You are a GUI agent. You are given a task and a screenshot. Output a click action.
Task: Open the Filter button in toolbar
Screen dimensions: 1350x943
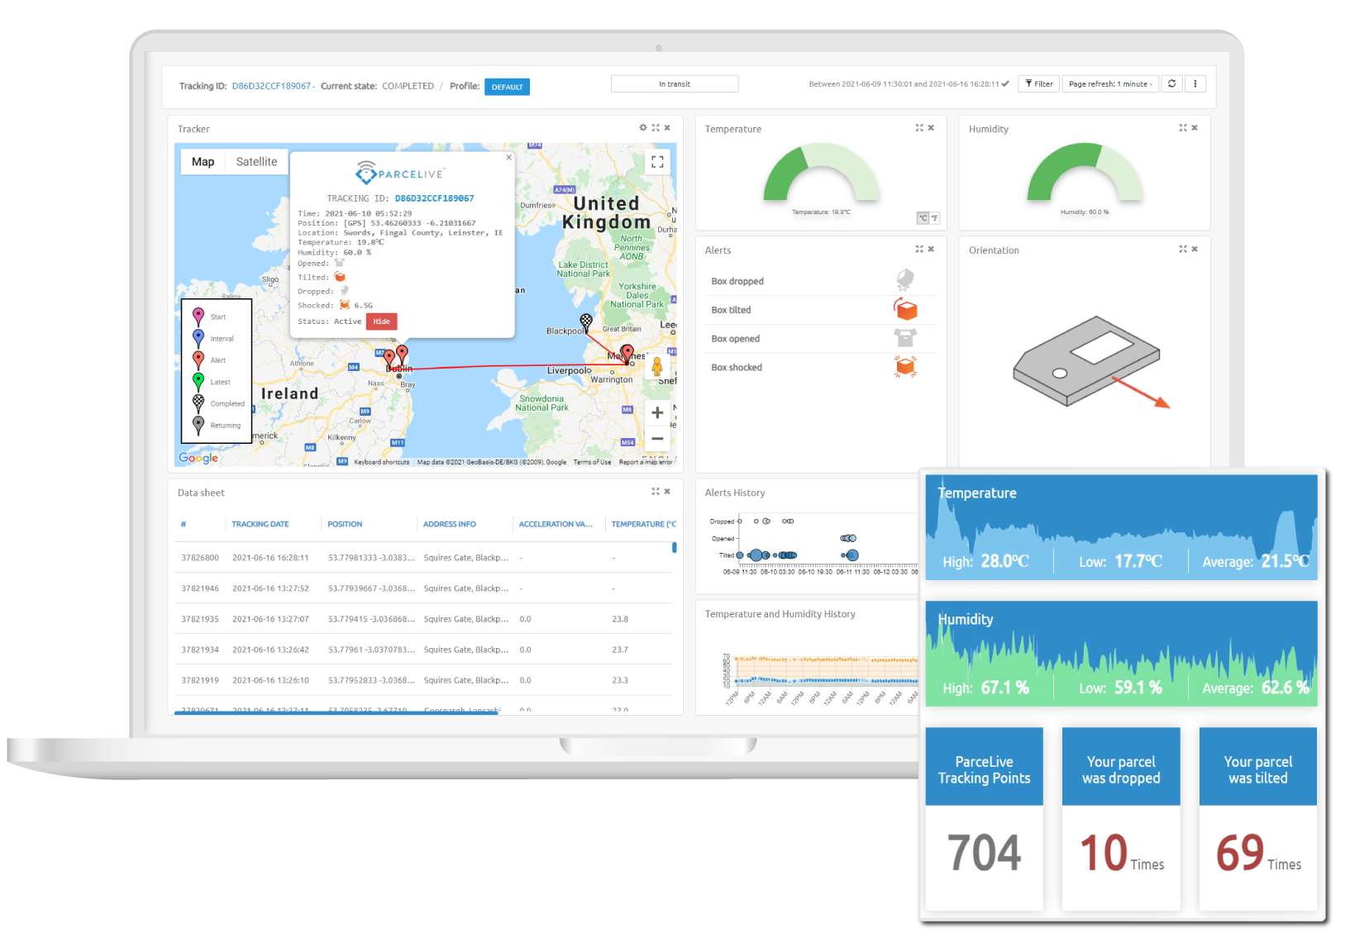tap(1039, 84)
